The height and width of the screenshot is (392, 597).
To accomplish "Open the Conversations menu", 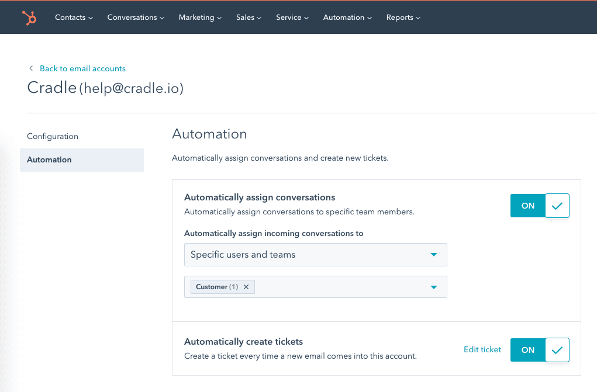I will 136,18.
